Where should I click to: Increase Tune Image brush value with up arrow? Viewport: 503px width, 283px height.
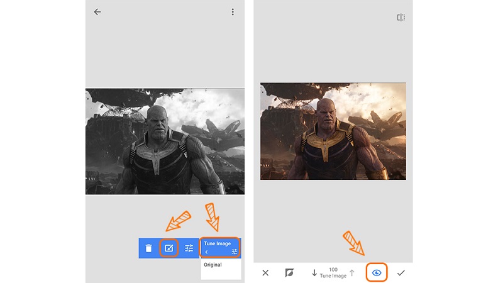point(352,273)
